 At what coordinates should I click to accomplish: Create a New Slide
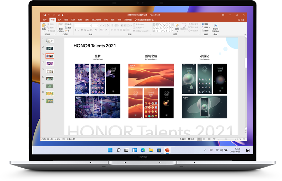[x=61, y=27]
